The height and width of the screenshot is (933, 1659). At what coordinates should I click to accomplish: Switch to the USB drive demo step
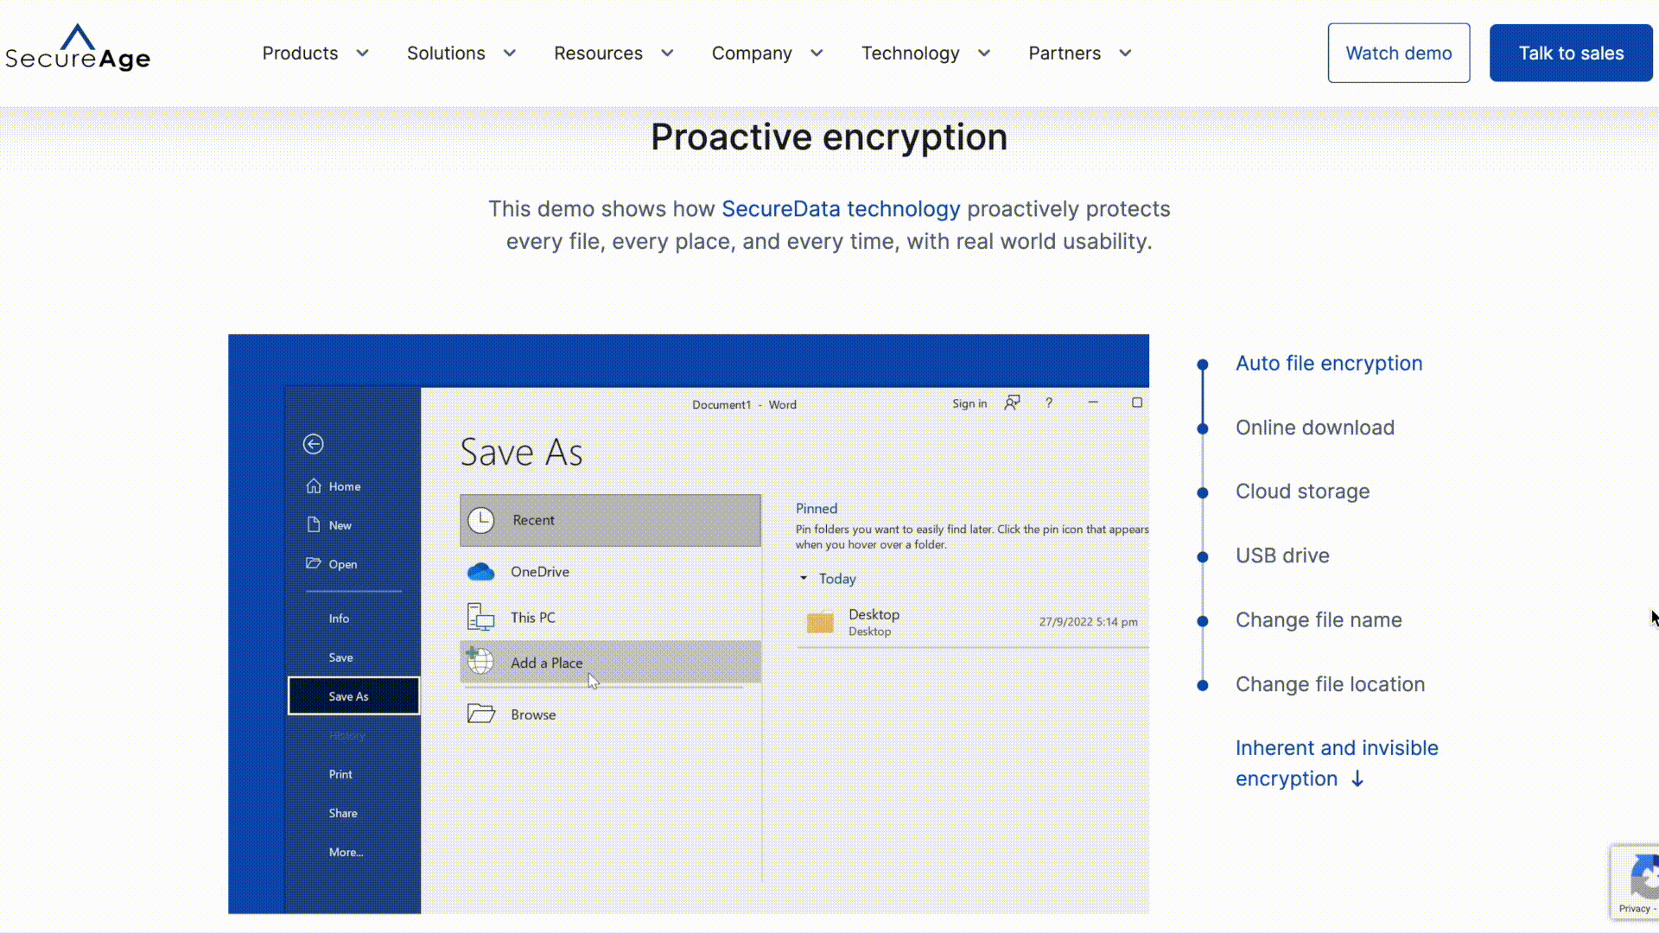(x=1281, y=555)
